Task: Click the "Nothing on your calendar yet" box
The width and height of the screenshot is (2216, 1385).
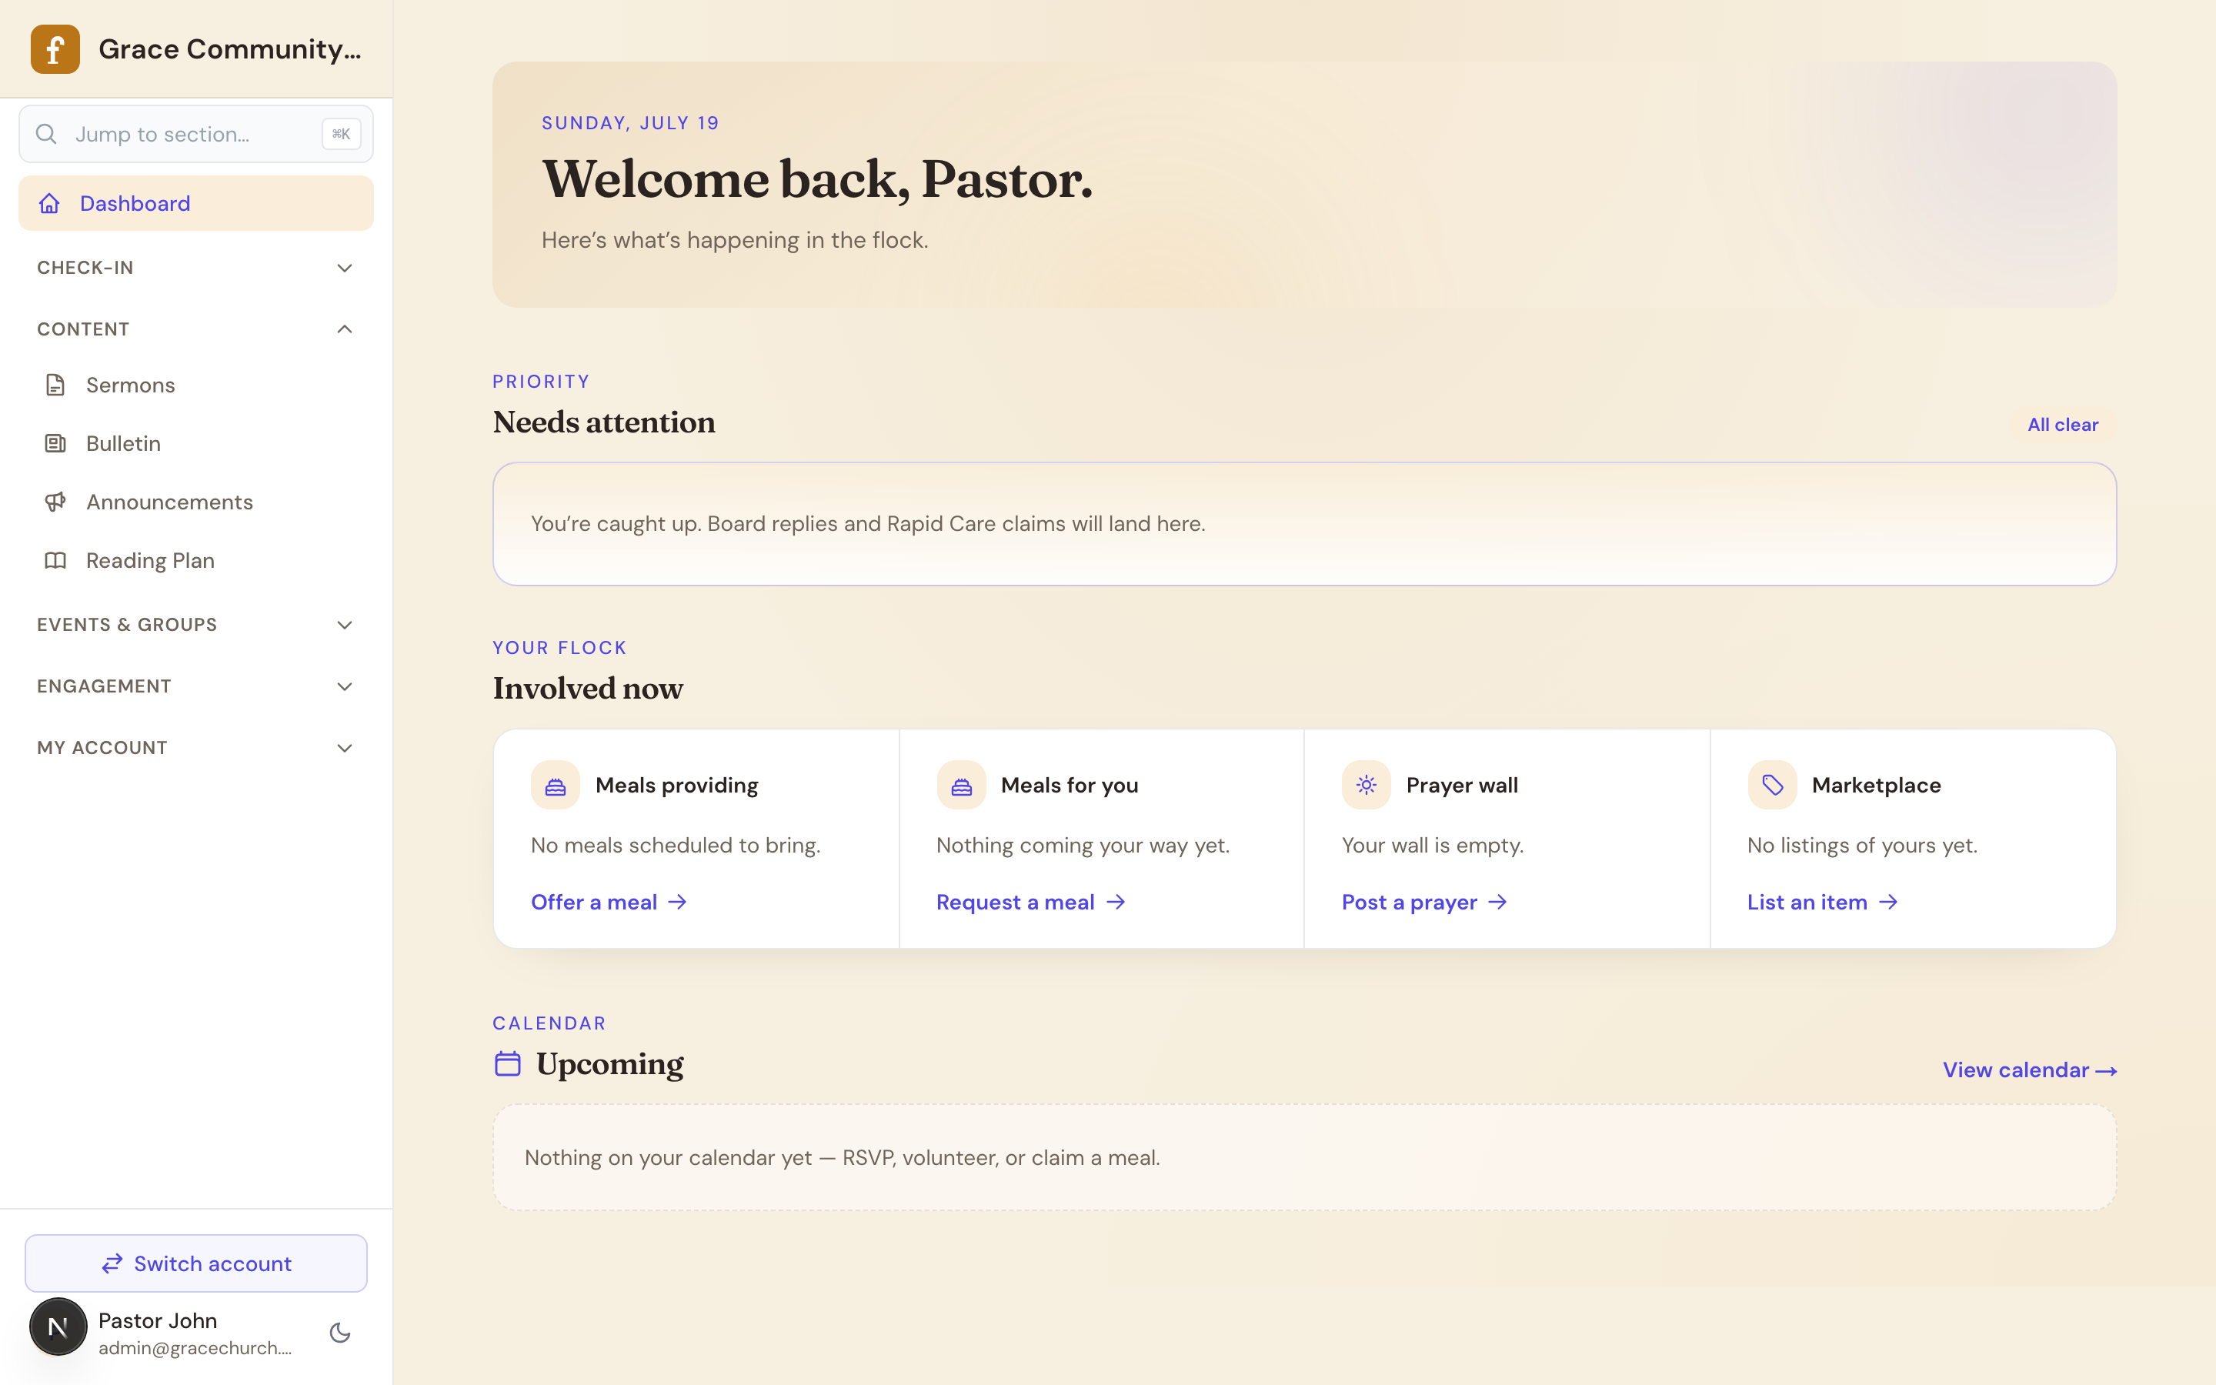Action: click(x=1304, y=1158)
